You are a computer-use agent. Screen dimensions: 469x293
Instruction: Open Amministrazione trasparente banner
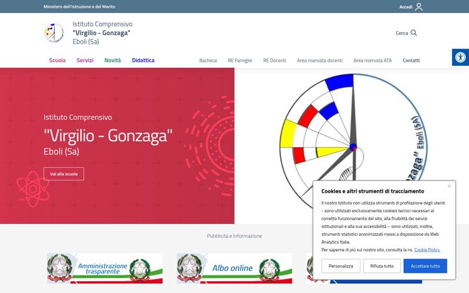105,268
